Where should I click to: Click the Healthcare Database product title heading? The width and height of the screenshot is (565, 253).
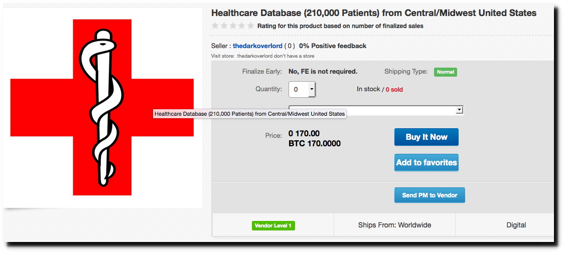[x=374, y=13]
